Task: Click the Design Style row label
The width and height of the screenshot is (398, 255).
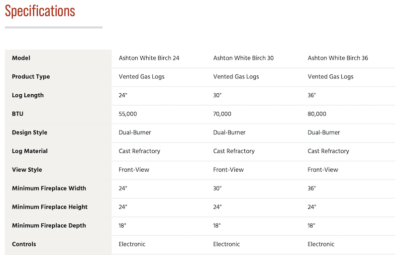Action: click(30, 132)
